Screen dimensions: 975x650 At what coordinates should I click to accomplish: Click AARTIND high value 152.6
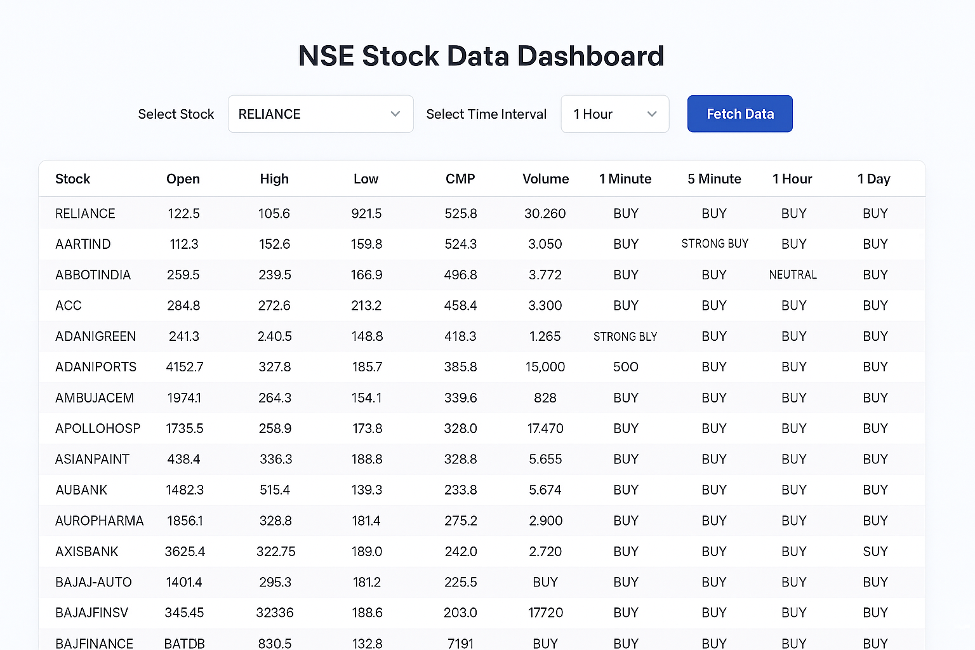pyautogui.click(x=274, y=244)
